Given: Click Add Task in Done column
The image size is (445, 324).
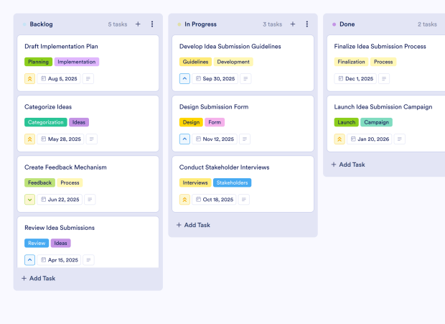Looking at the screenshot, I should pyautogui.click(x=348, y=165).
